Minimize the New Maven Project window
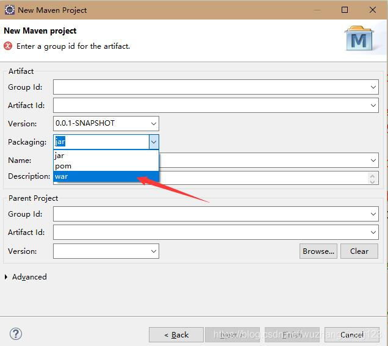 317,10
